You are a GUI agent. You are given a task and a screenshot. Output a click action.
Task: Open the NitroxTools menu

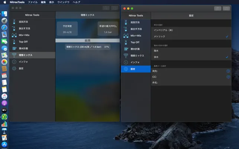point(17,2)
